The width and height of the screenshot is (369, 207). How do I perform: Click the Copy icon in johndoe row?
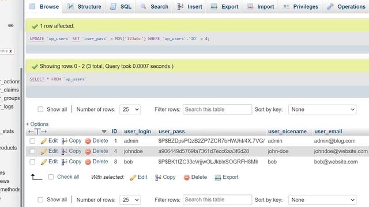pyautogui.click(x=64, y=151)
